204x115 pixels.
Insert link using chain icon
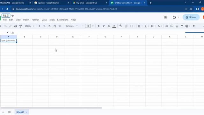[167, 26]
